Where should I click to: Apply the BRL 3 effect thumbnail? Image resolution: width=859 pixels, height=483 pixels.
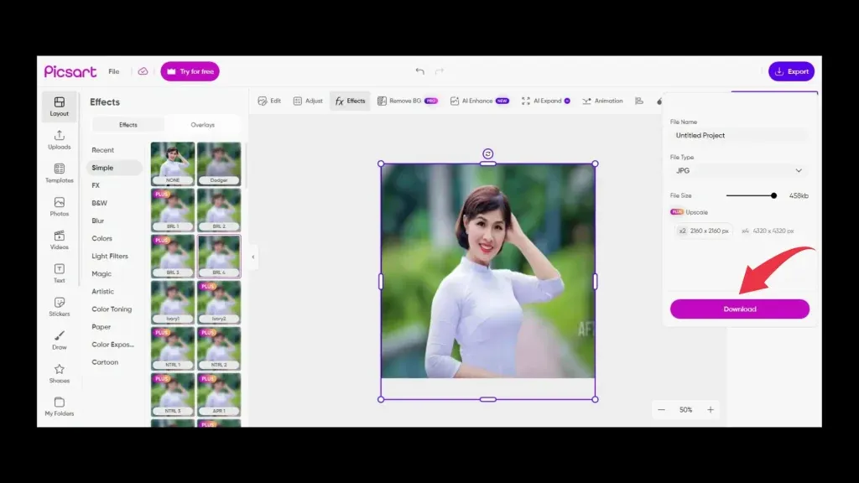tap(173, 257)
